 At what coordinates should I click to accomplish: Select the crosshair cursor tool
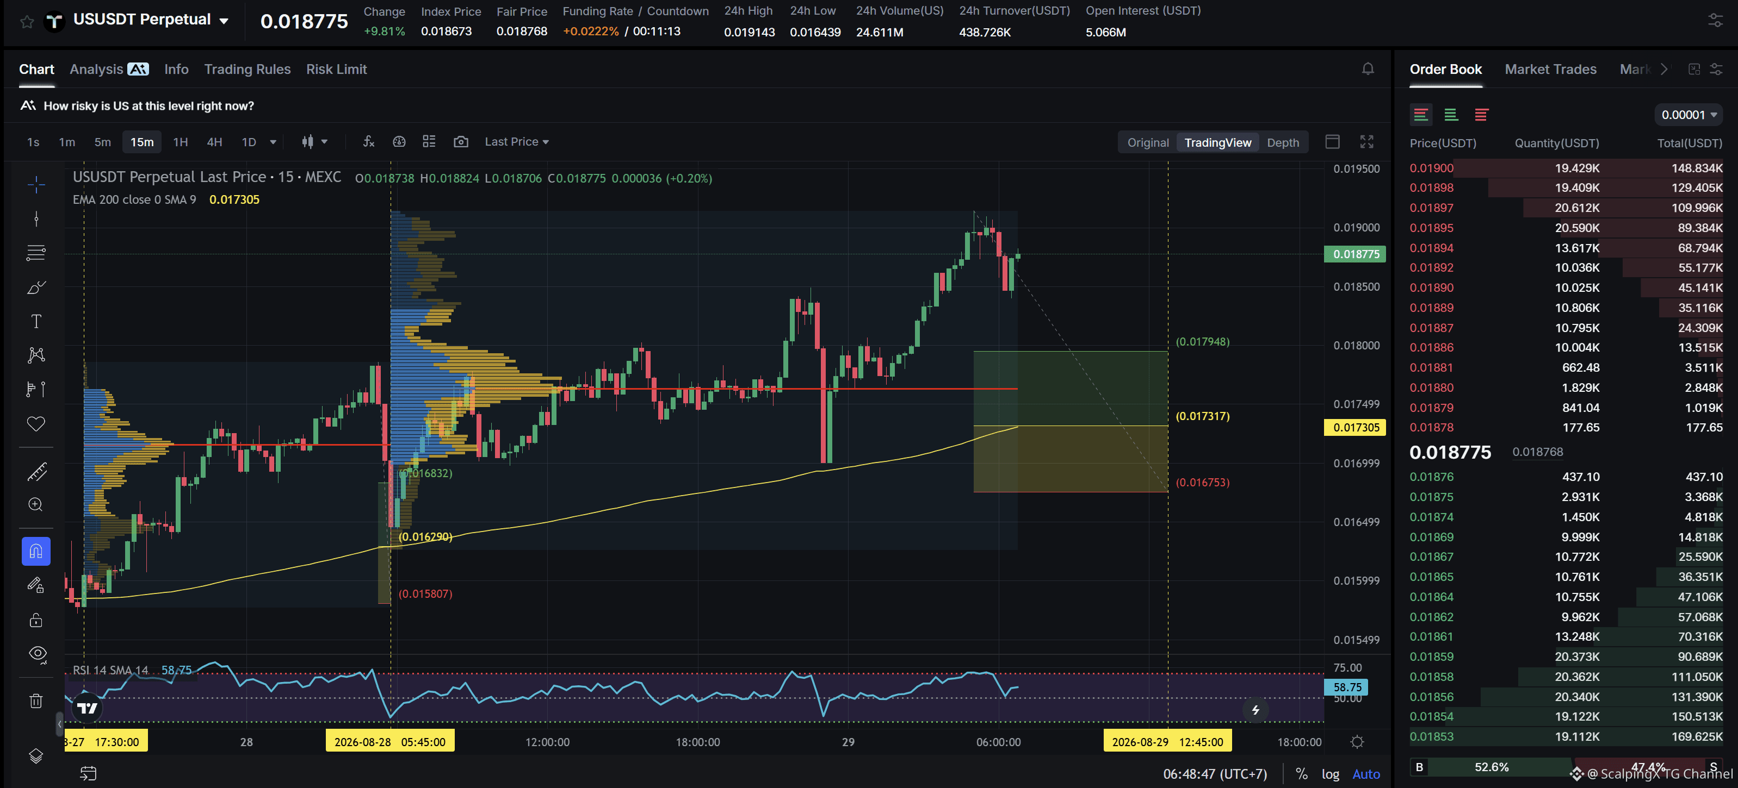tap(36, 184)
